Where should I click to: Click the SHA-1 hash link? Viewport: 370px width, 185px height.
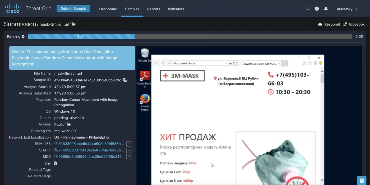[x=91, y=150]
